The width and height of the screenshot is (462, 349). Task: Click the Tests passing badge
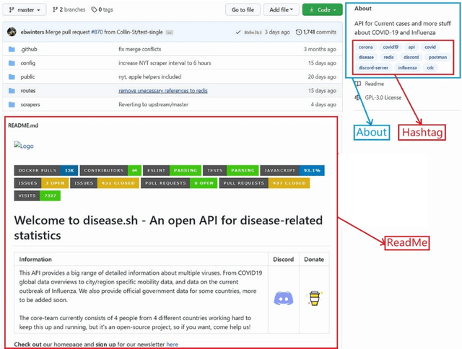tap(231, 170)
